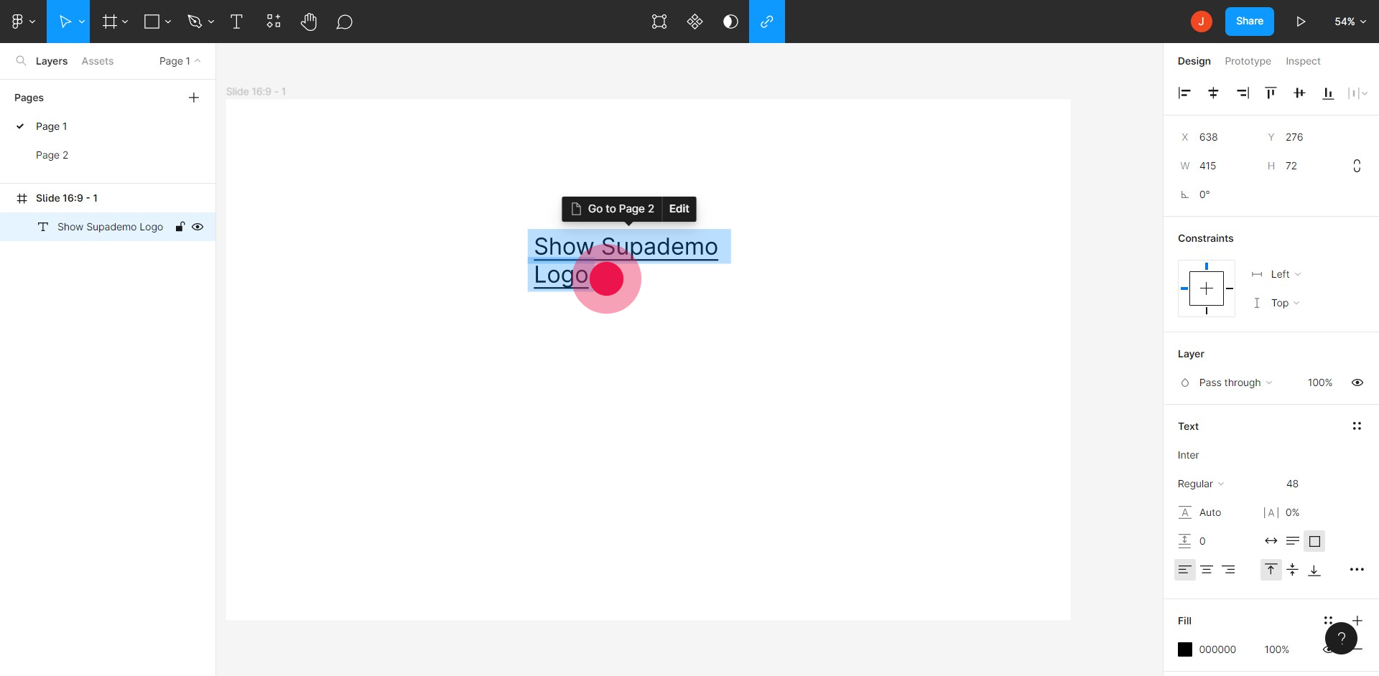The image size is (1379, 676).
Task: Align left icon in Design panel
Action: 1184,93
